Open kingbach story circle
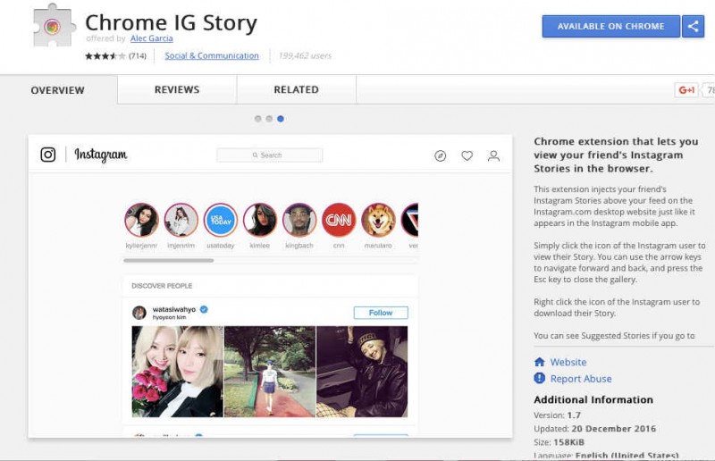This screenshot has height=461, width=715. click(299, 221)
